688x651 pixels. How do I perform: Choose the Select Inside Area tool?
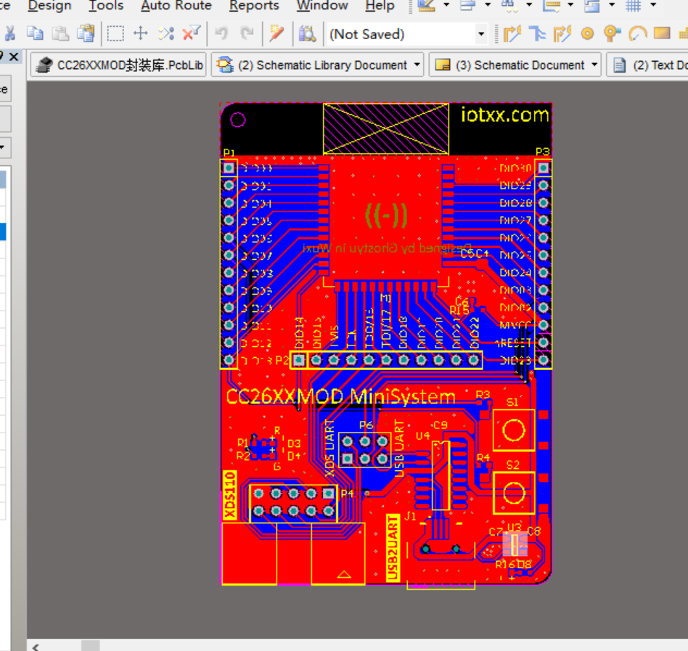(x=115, y=34)
